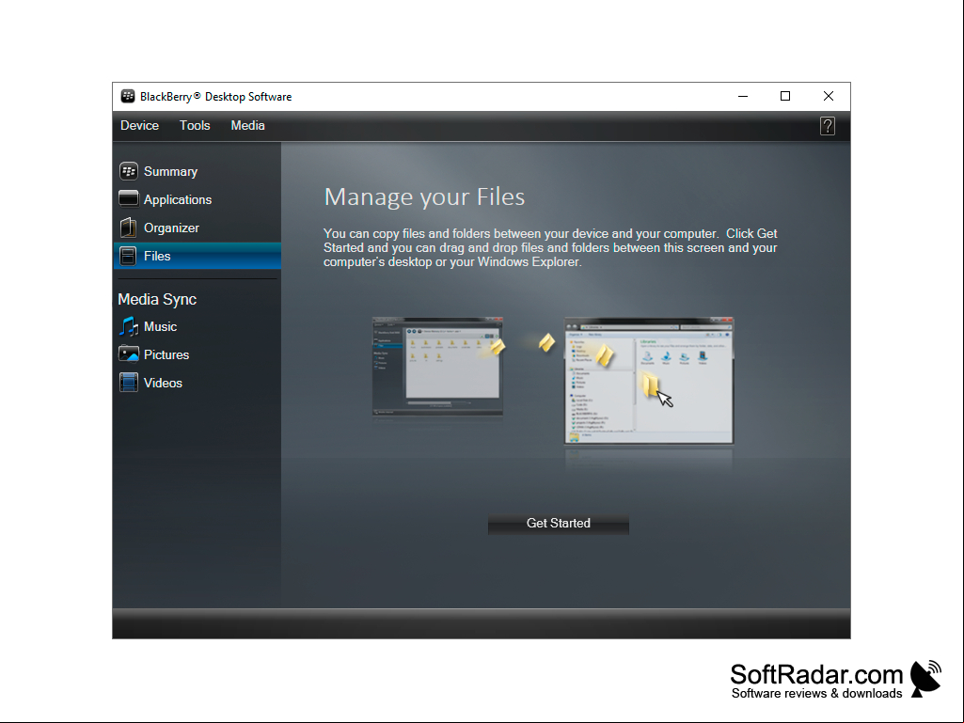Go to the Pictures text label
Viewport: 964px width, 723px height.
[x=166, y=354]
